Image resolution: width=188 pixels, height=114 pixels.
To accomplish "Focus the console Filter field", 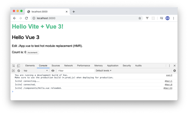I will [x=76, y=71].
